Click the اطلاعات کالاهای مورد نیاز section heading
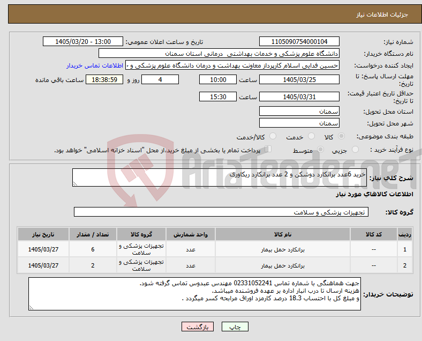Screen dimensions: 422x341 (x=375, y=194)
